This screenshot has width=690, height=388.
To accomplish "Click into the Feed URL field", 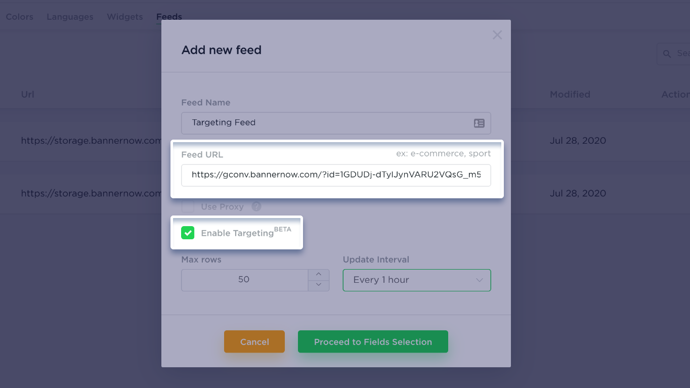I will click(x=336, y=176).
